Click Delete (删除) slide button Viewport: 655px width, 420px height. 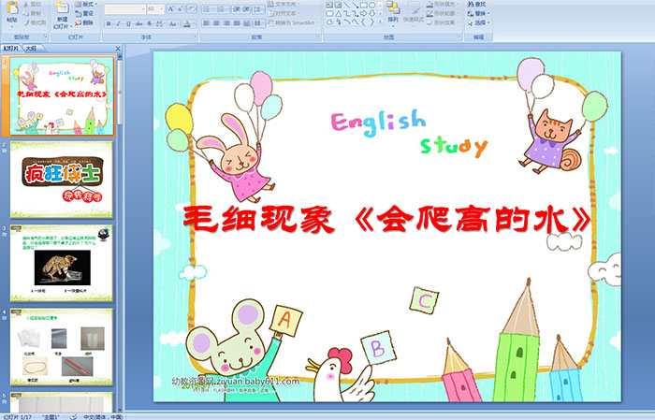(x=84, y=22)
